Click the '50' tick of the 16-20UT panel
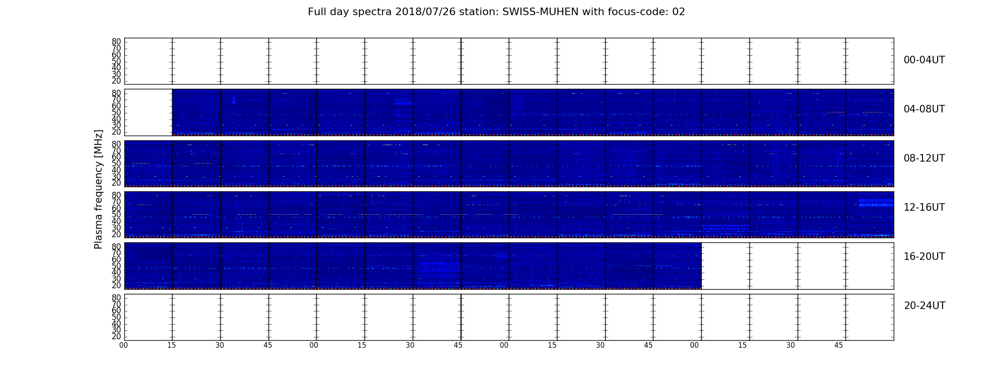The height and width of the screenshot is (378, 993). [x=116, y=266]
